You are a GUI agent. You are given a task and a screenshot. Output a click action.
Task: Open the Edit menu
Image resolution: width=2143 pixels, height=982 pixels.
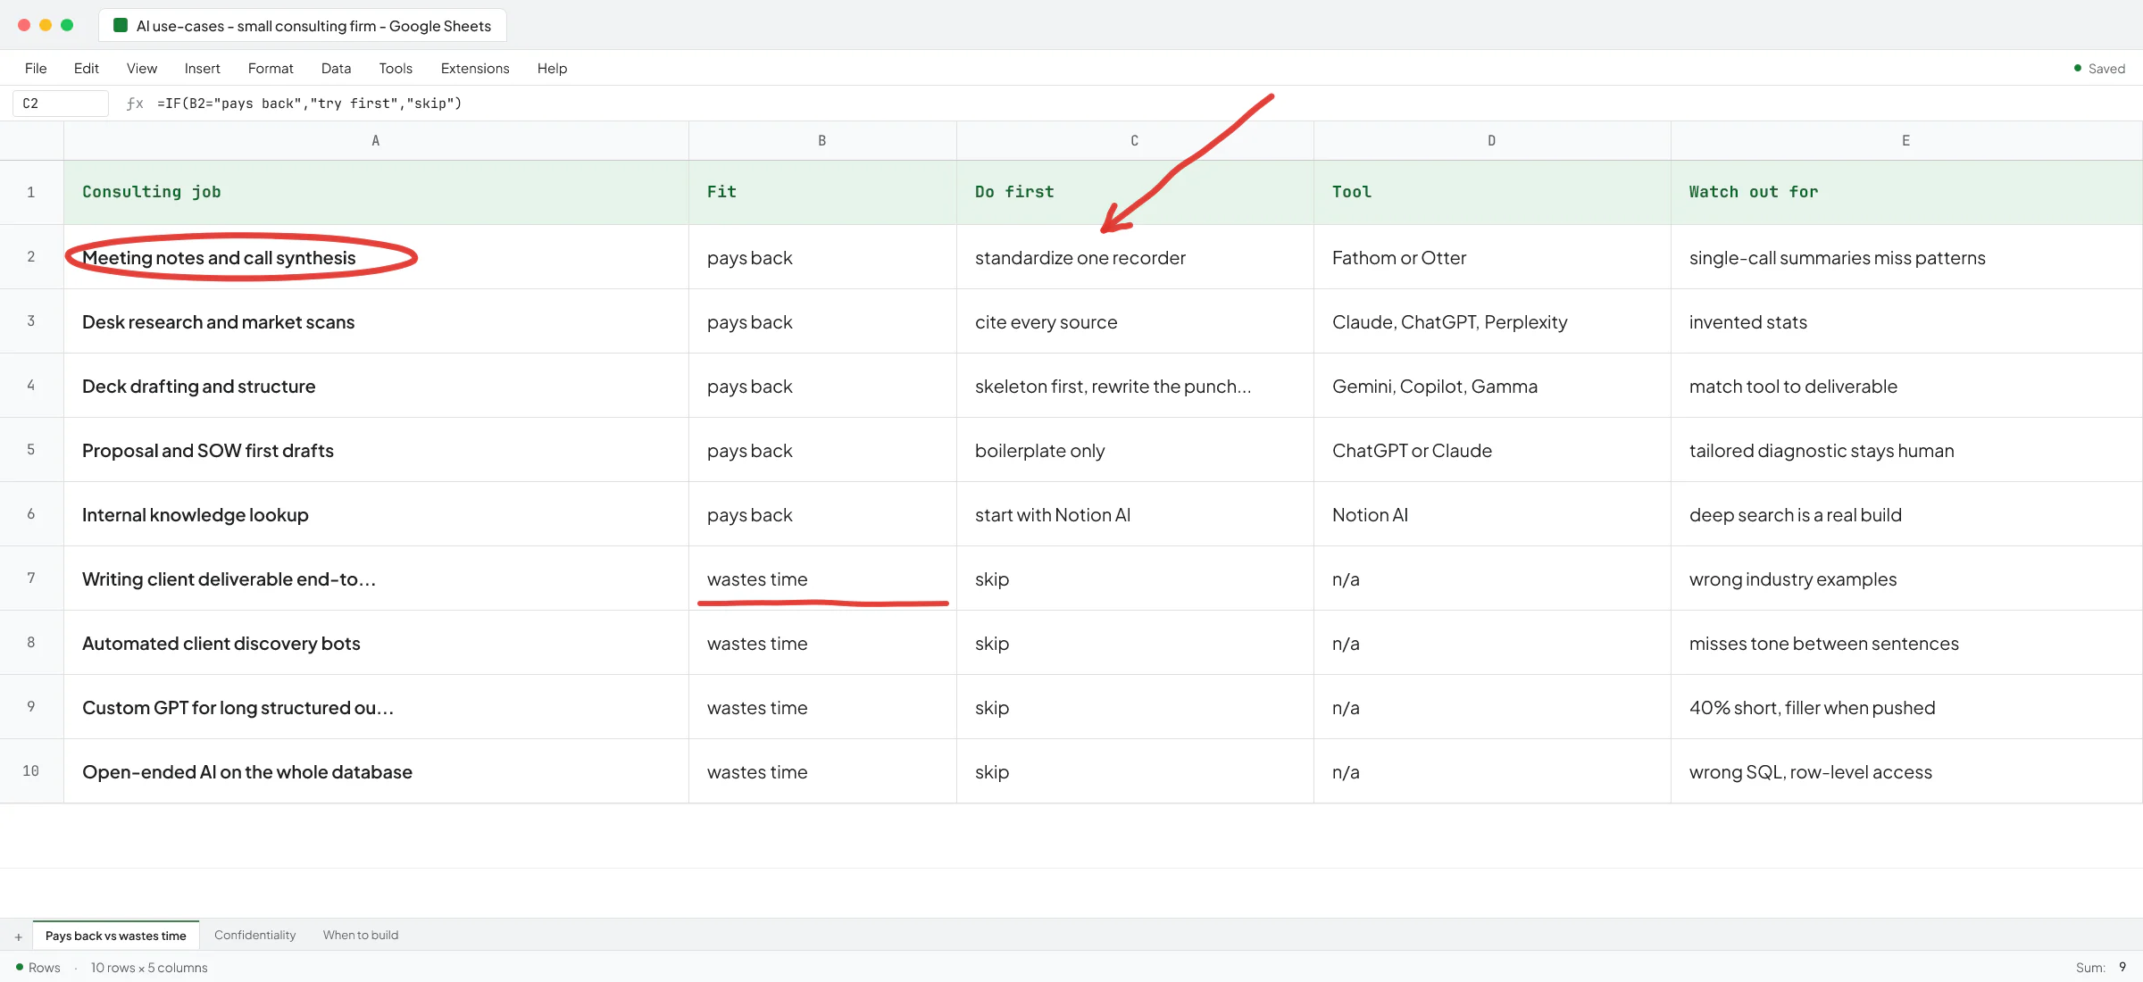(87, 69)
